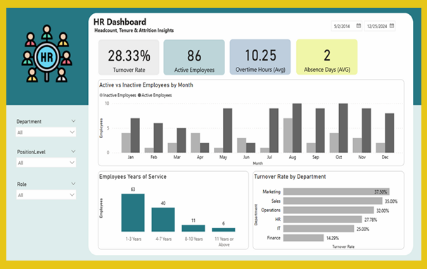Image resolution: width=427 pixels, height=269 pixels.
Task: Select the Overtime Hours (Avg) card
Action: point(260,57)
